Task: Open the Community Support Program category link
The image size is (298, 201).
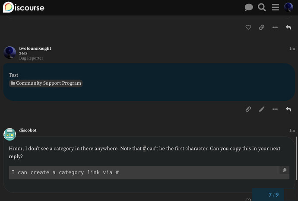Action: point(46,83)
